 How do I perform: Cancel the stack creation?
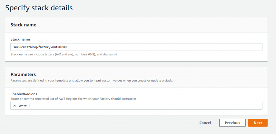pos(205,123)
